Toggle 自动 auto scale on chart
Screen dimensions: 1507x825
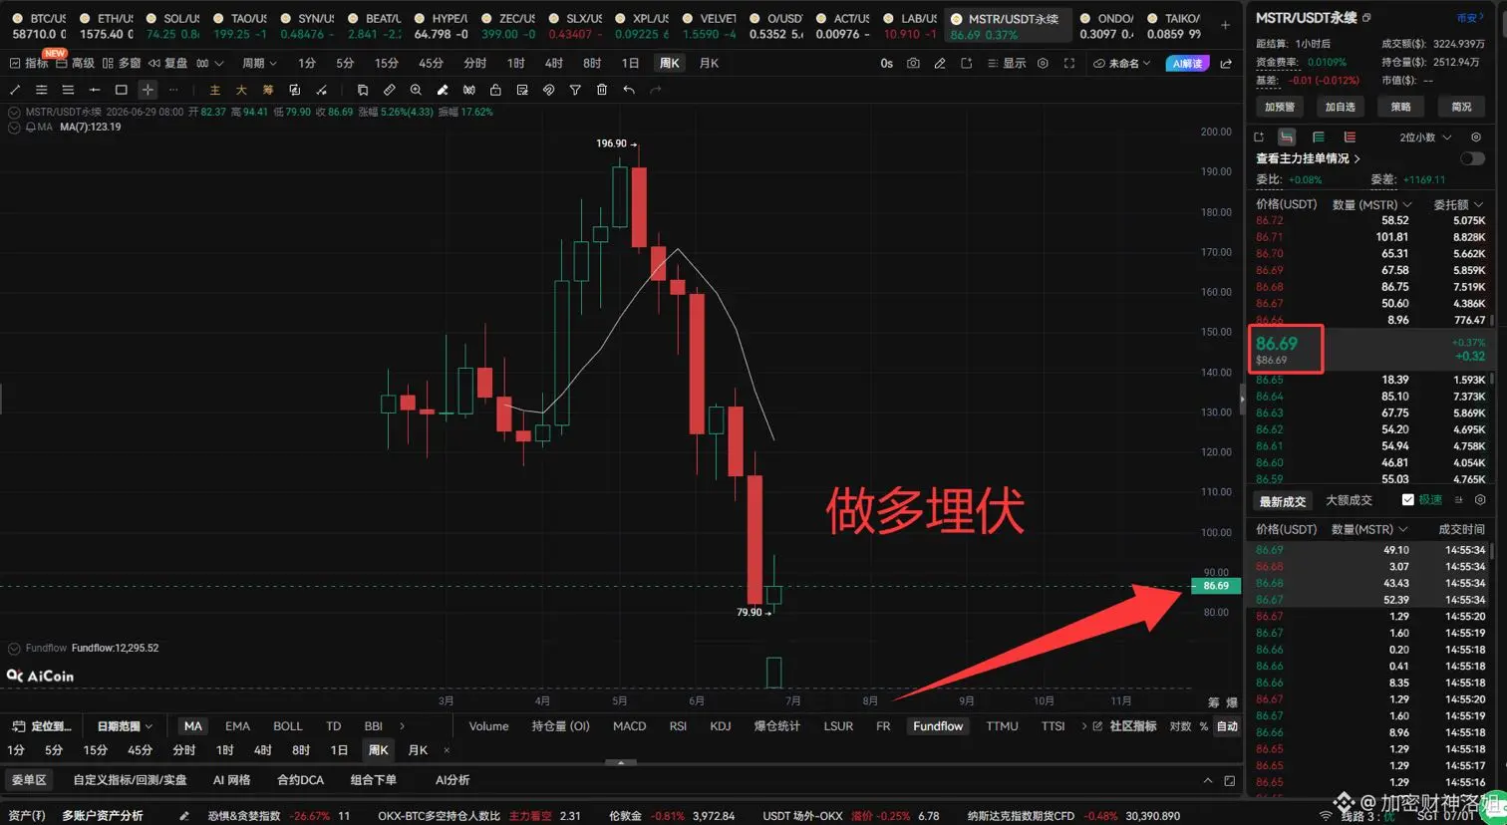[x=1227, y=726]
